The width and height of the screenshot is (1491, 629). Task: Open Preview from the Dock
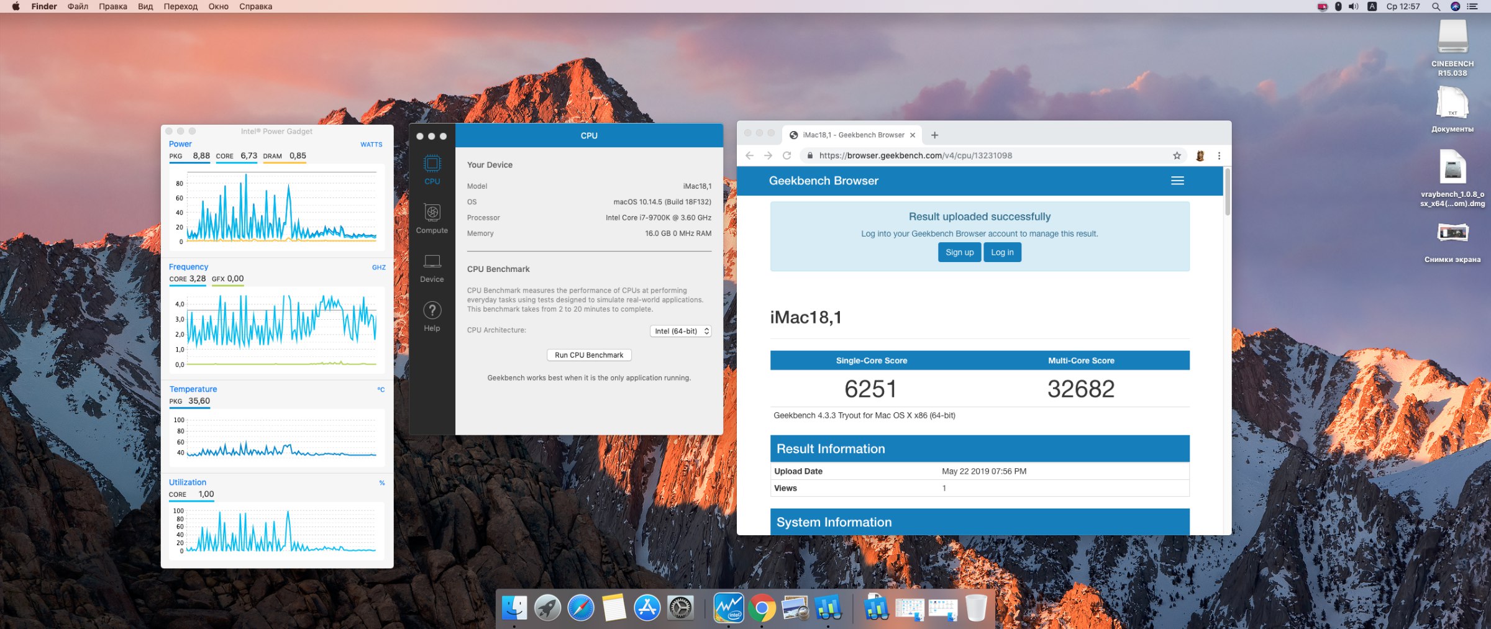[x=795, y=608]
